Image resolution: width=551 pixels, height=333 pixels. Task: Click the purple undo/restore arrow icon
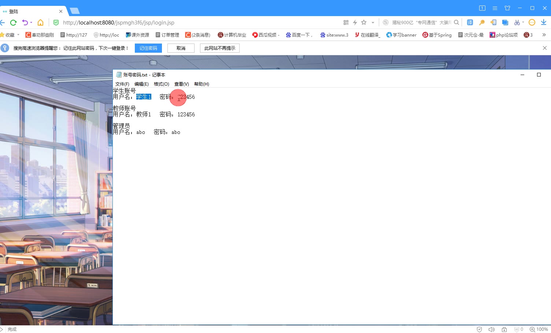(25, 22)
